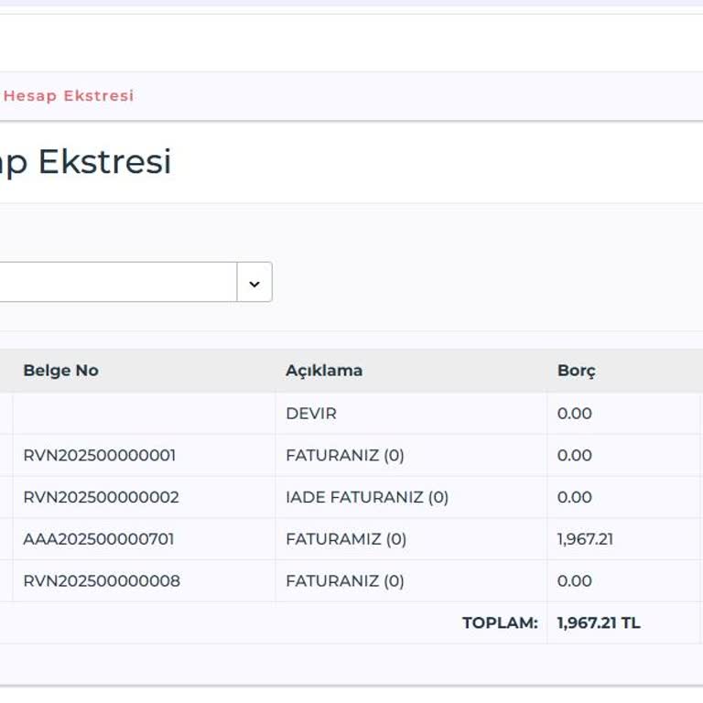Click the 1,967.21 TL total value
703x703 pixels.
[x=599, y=623]
